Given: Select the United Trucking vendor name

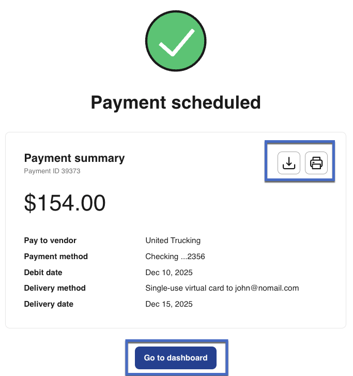Looking at the screenshot, I should [173, 240].
